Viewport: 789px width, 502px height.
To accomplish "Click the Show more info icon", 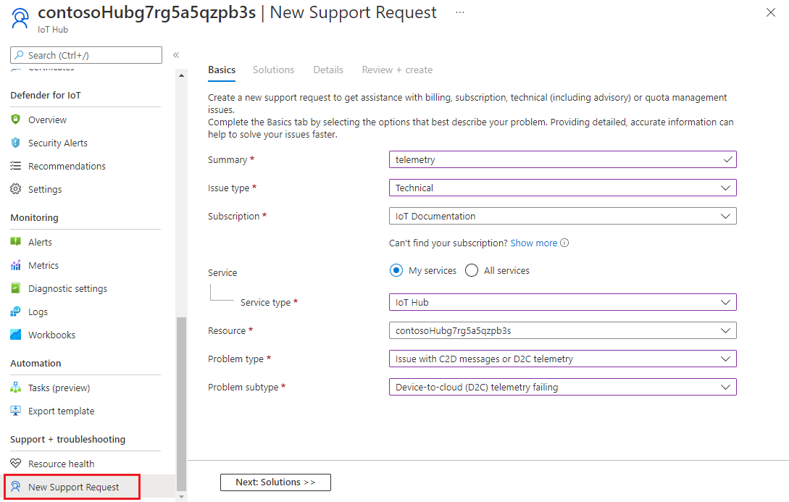I will pos(564,243).
